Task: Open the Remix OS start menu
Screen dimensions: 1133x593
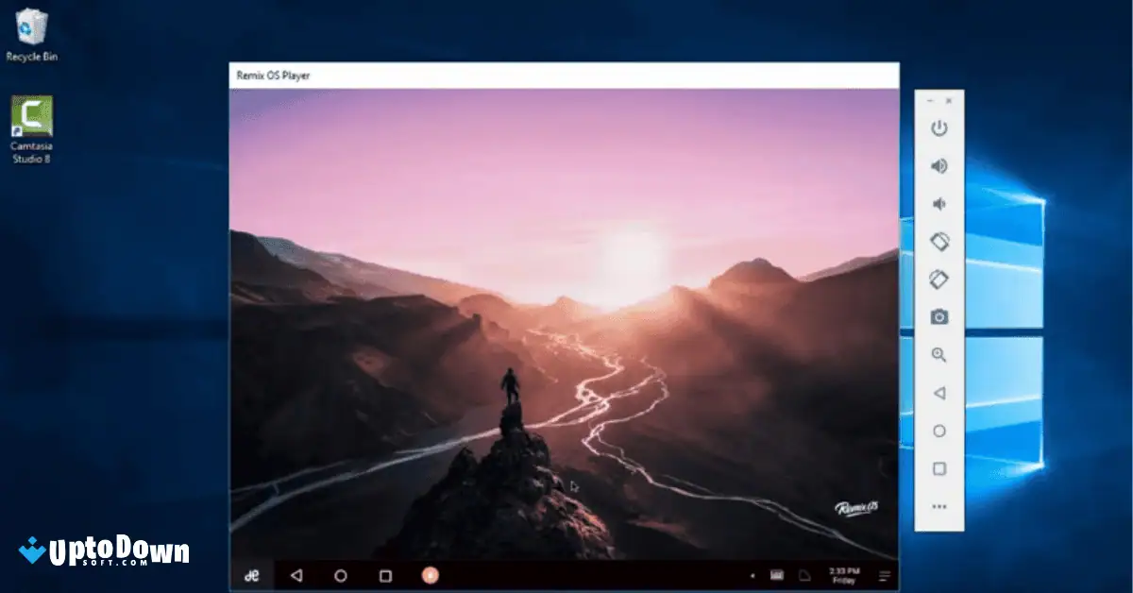Action: (x=251, y=573)
